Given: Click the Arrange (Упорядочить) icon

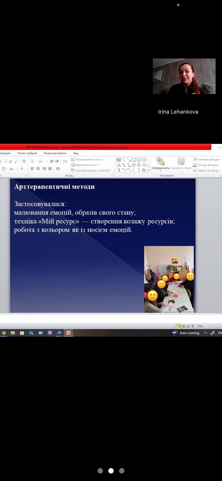Looking at the screenshot, I should point(160,162).
